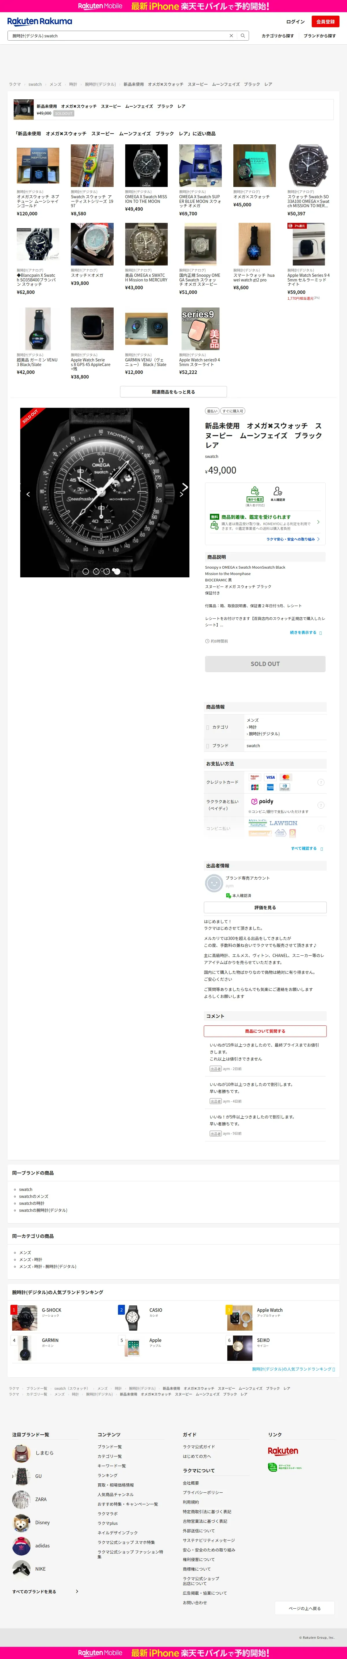Click the SOLD OUT button
Image resolution: width=347 pixels, height=1659 pixels.
[265, 663]
